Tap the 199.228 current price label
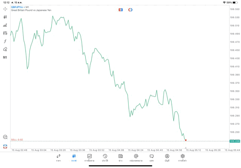Viewport: 241px width, 168px height. pyautogui.click(x=235, y=141)
